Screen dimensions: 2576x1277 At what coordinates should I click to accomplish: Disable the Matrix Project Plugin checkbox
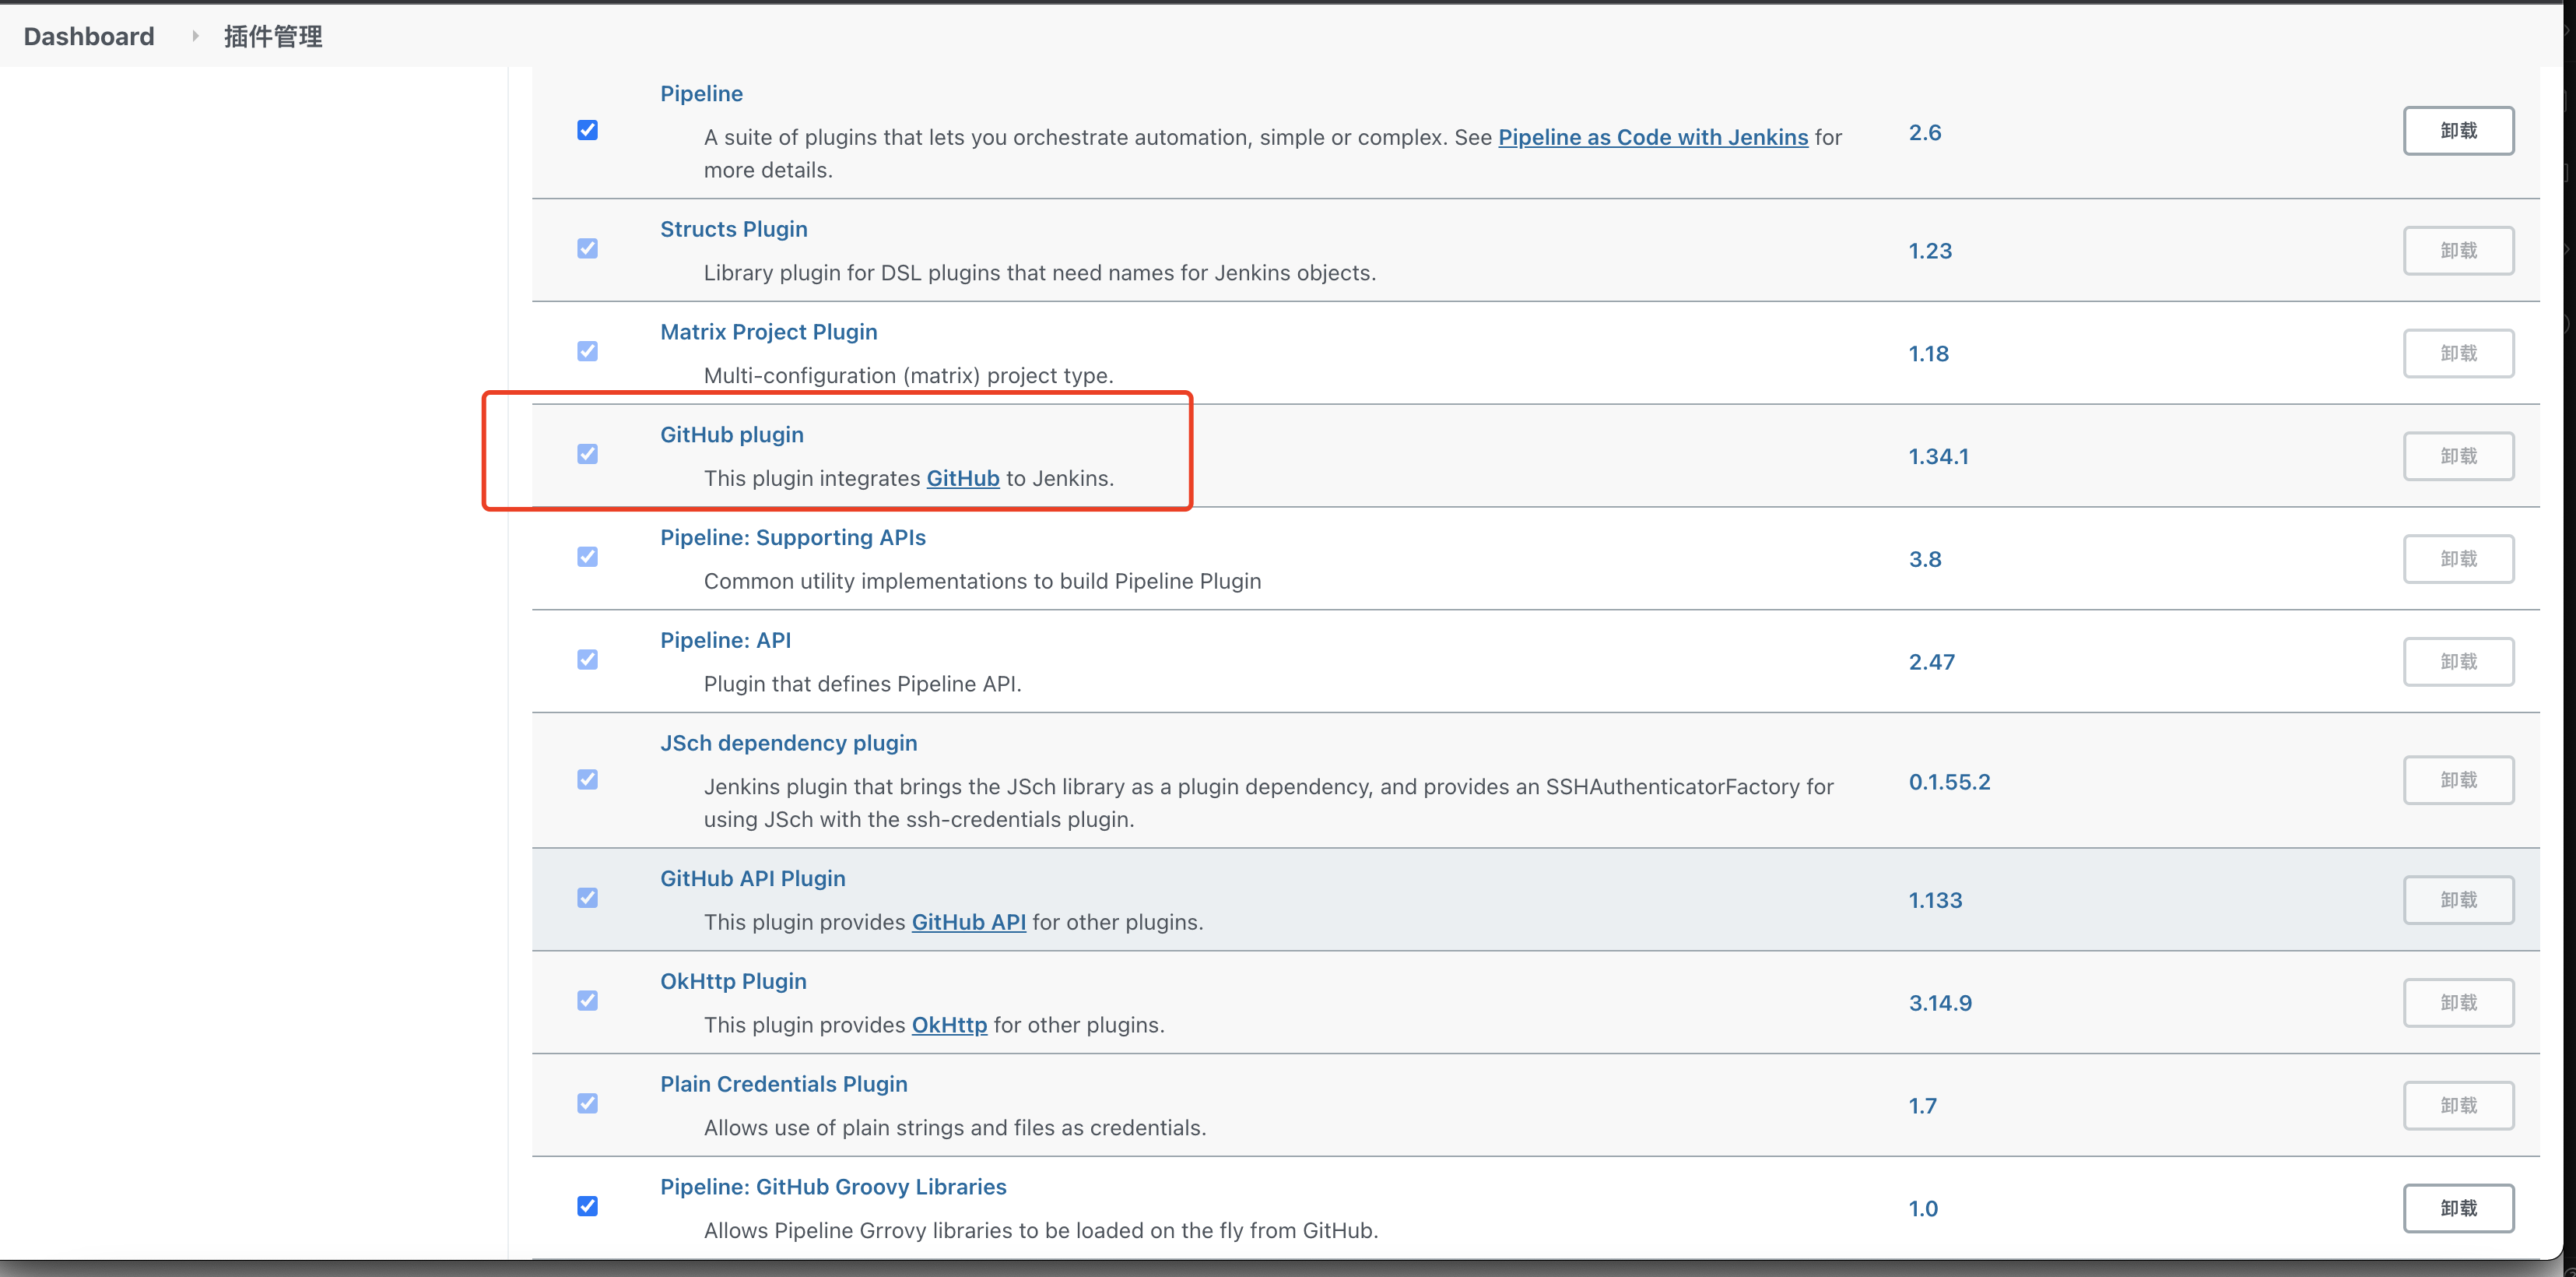(x=587, y=351)
